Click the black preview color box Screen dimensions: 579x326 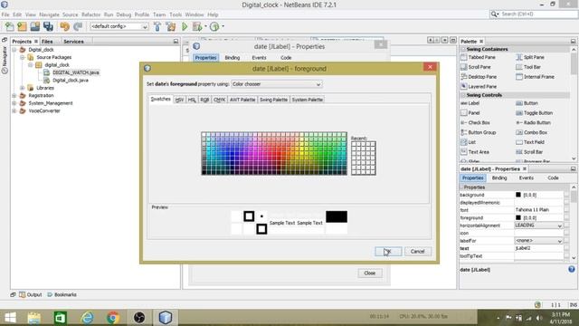pyautogui.click(x=337, y=216)
